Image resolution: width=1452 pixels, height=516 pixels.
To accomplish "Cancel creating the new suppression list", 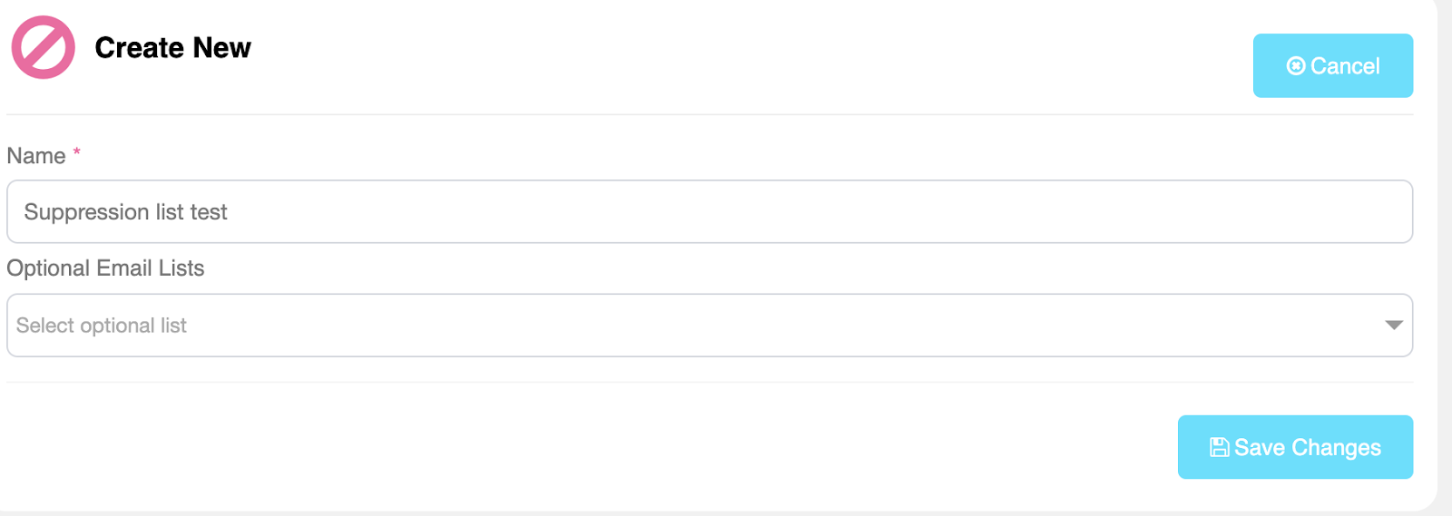I will tap(1332, 66).
